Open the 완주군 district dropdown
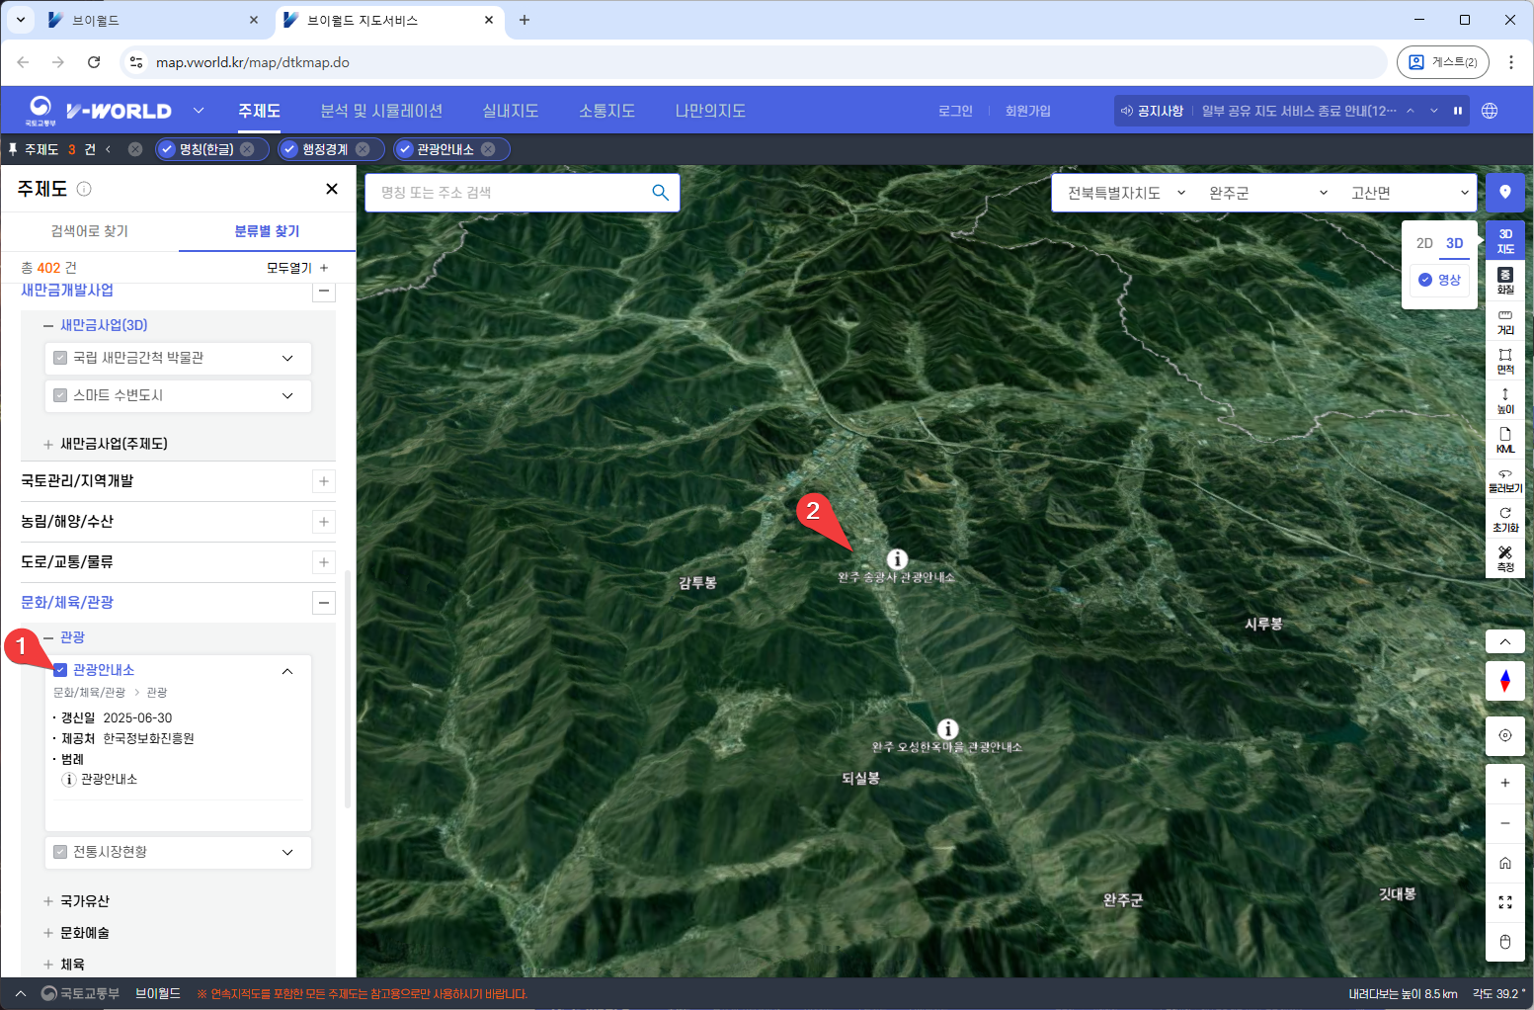 1268,193
